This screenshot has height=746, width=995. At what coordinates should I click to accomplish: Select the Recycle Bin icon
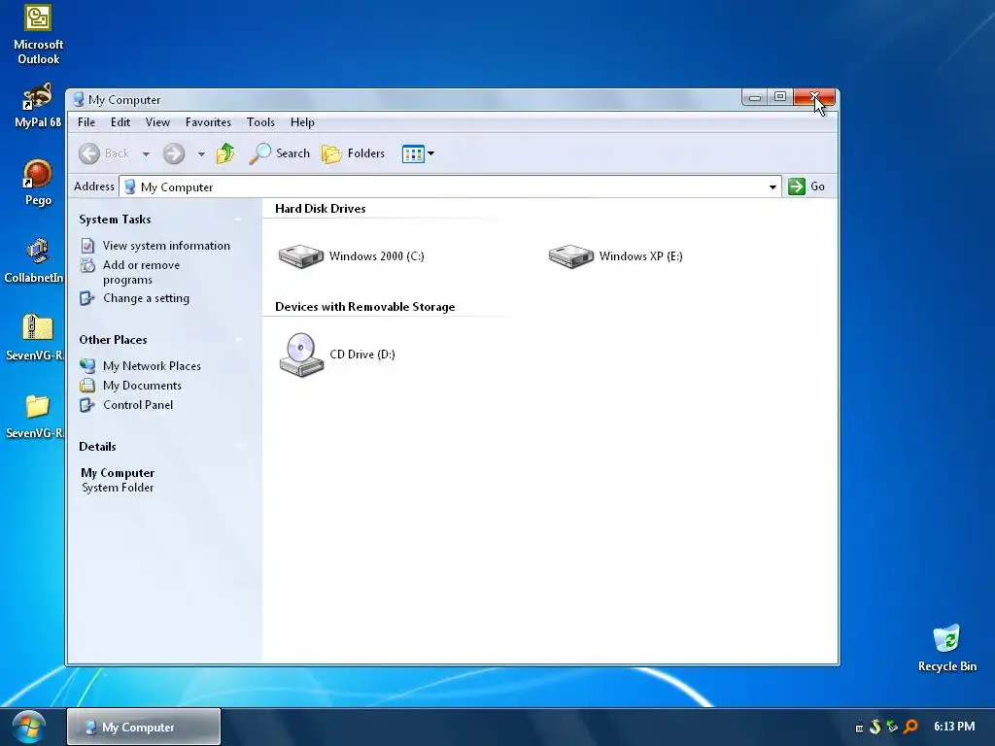(x=946, y=648)
